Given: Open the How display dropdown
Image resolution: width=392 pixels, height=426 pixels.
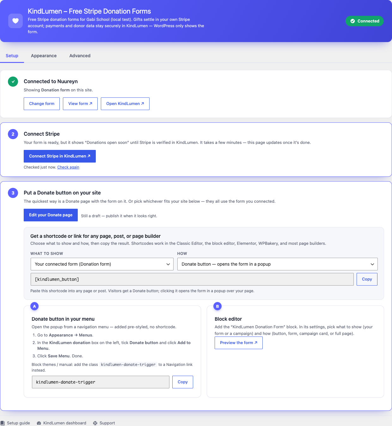Looking at the screenshot, I should coord(278,264).
